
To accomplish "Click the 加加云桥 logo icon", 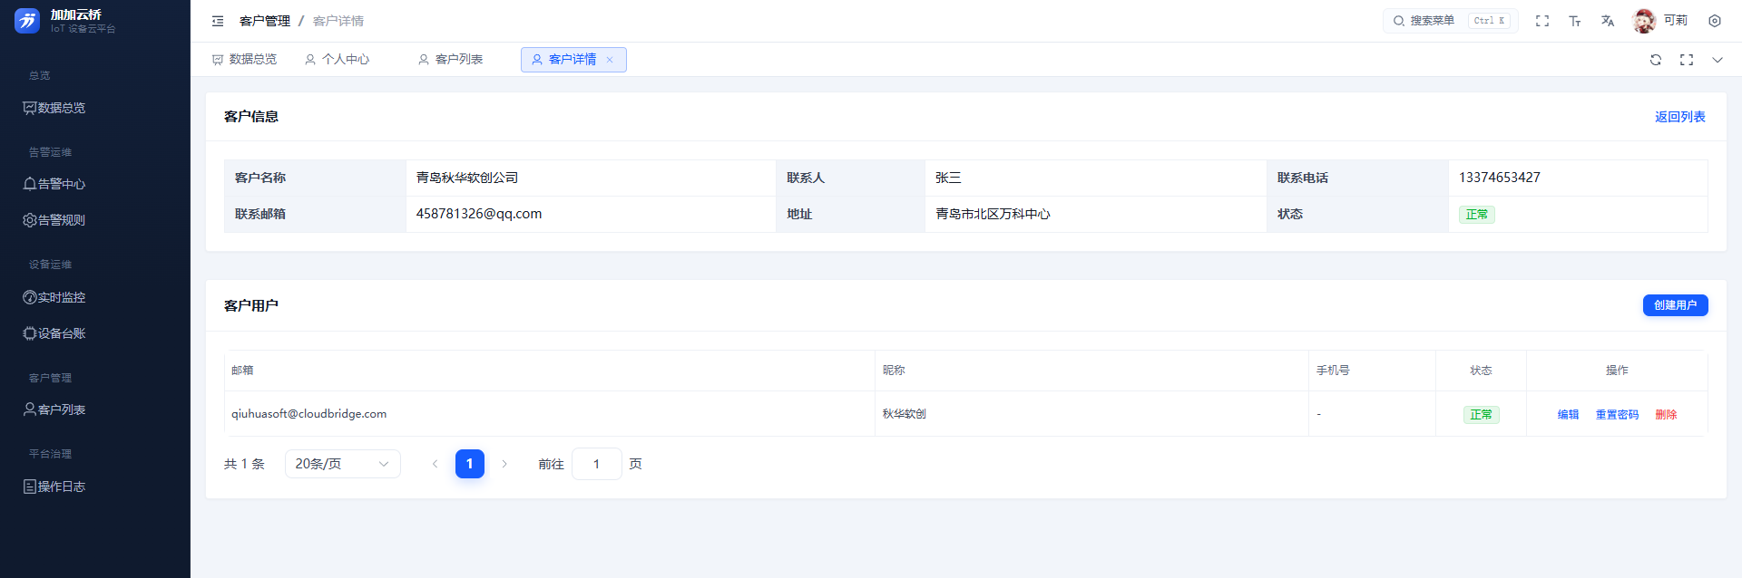I will click(27, 21).
